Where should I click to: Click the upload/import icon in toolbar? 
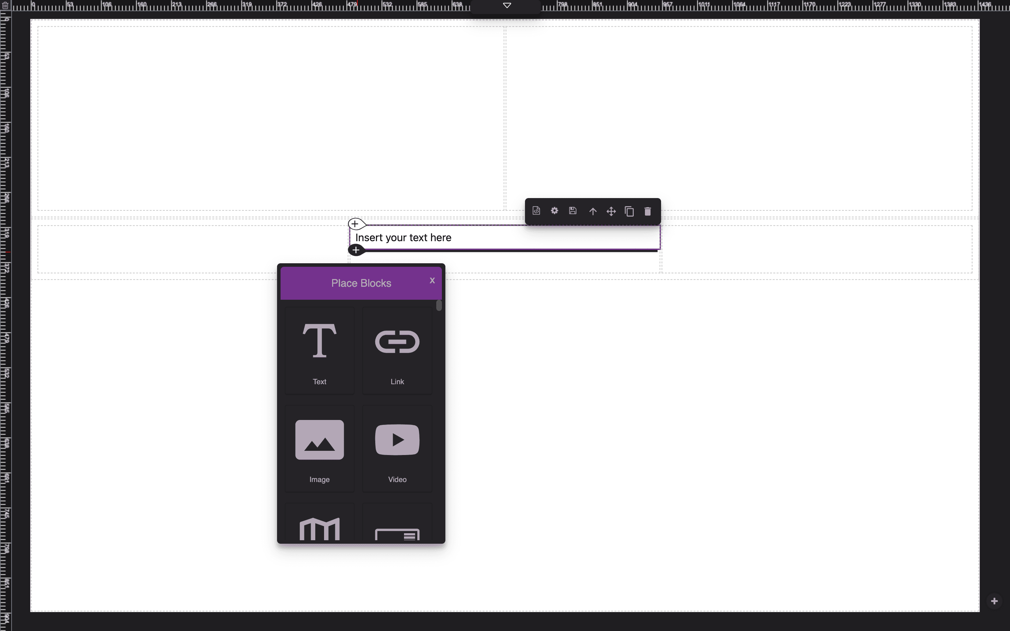[x=593, y=211]
